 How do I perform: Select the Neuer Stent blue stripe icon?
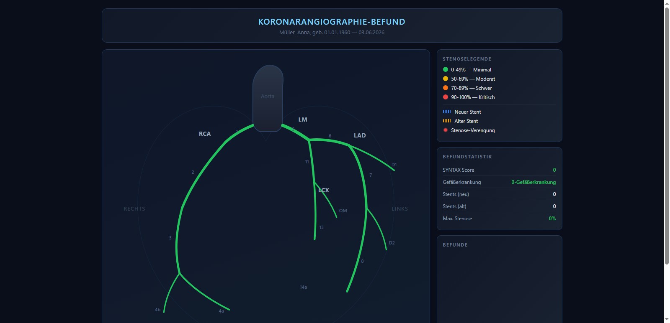[x=447, y=112]
